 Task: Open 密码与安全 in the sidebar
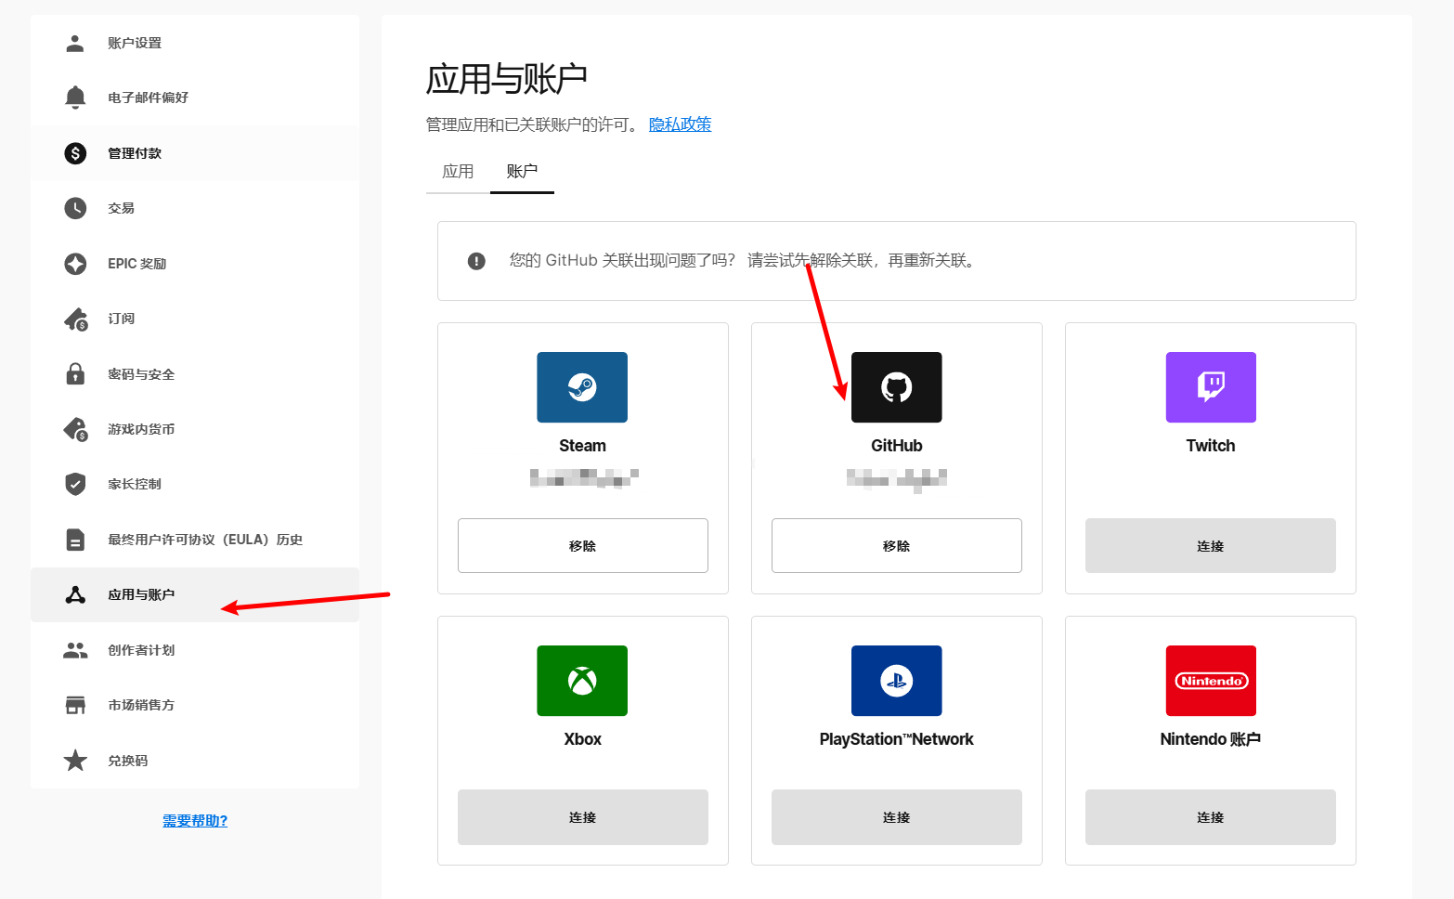(195, 374)
